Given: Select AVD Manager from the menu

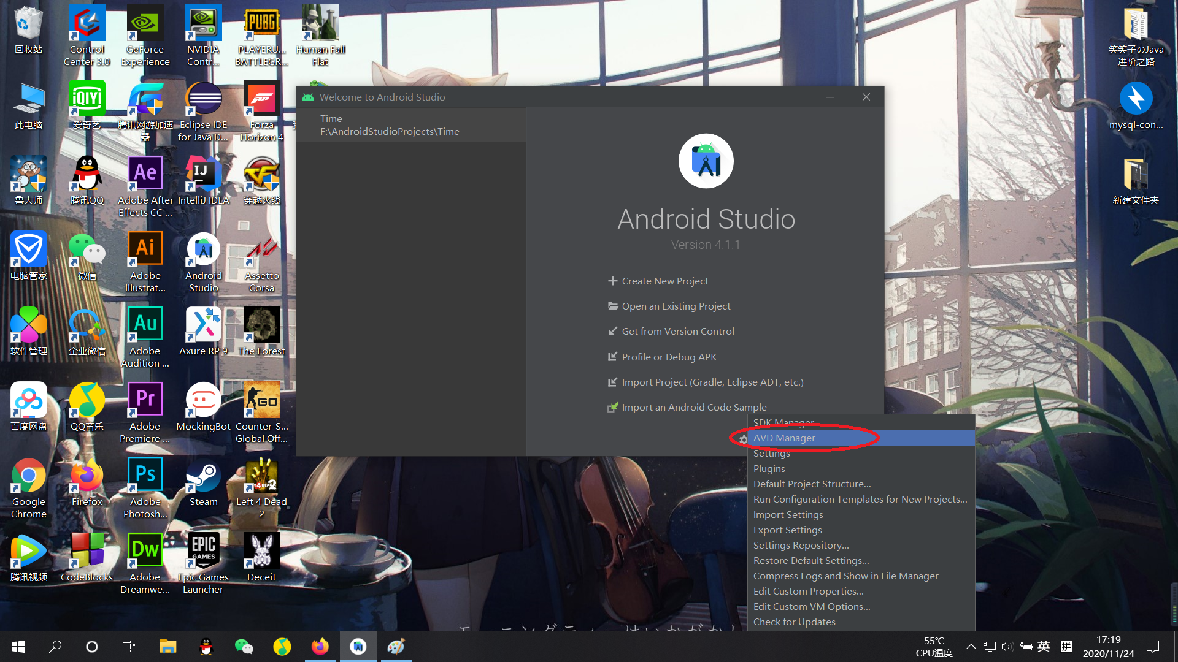Looking at the screenshot, I should point(785,438).
